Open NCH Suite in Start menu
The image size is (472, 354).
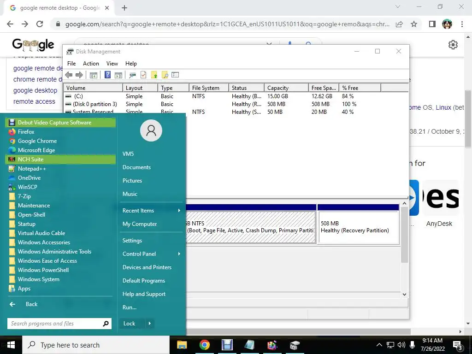[60, 159]
